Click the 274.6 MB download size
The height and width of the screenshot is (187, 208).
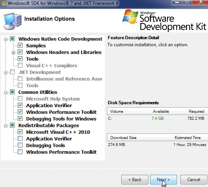click(x=117, y=144)
